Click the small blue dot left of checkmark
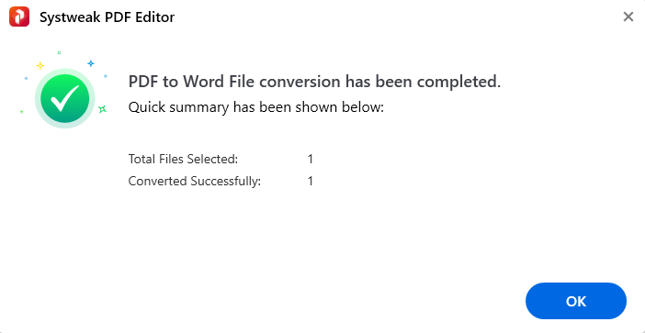The image size is (645, 333). point(26,78)
